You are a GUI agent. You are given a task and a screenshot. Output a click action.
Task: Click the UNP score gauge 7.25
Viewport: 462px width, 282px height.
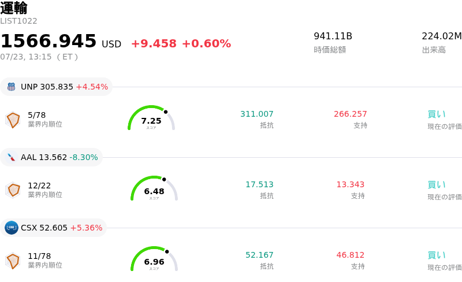pyautogui.click(x=151, y=118)
